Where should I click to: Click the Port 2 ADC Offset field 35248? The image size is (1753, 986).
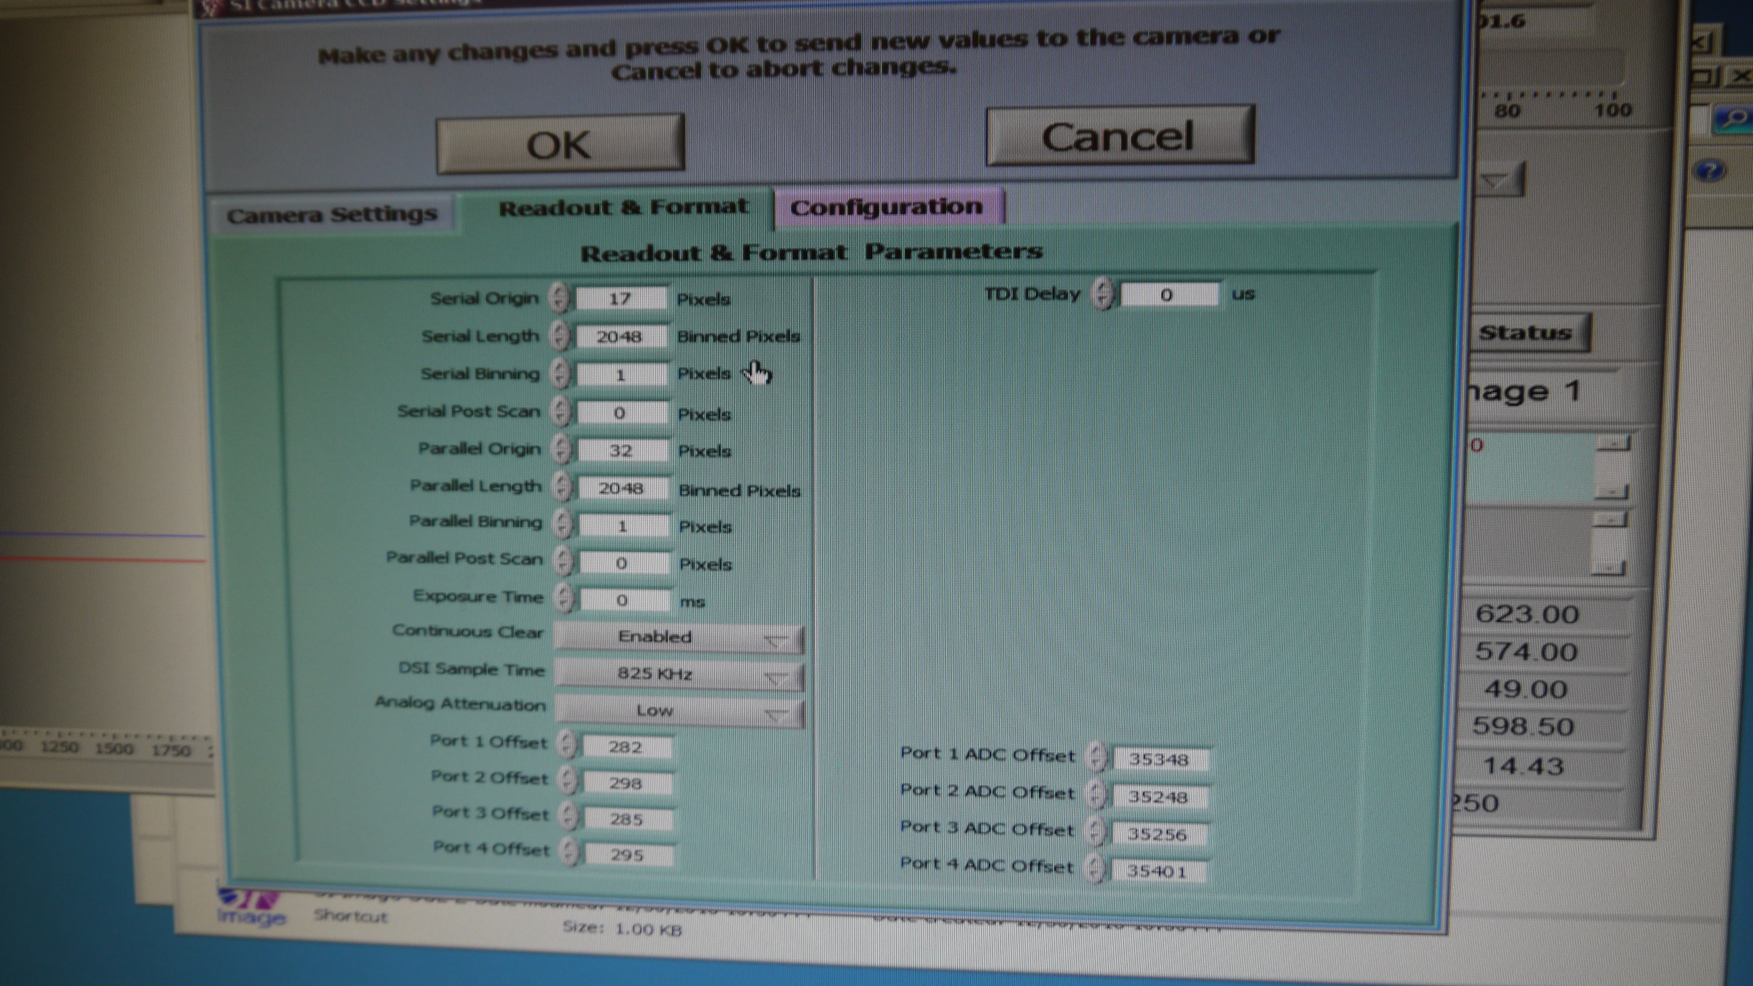(1160, 796)
